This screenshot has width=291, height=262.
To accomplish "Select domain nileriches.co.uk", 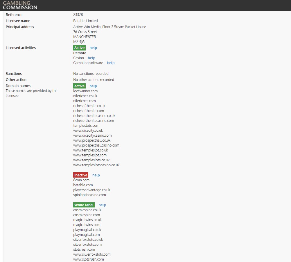I will point(85,96).
